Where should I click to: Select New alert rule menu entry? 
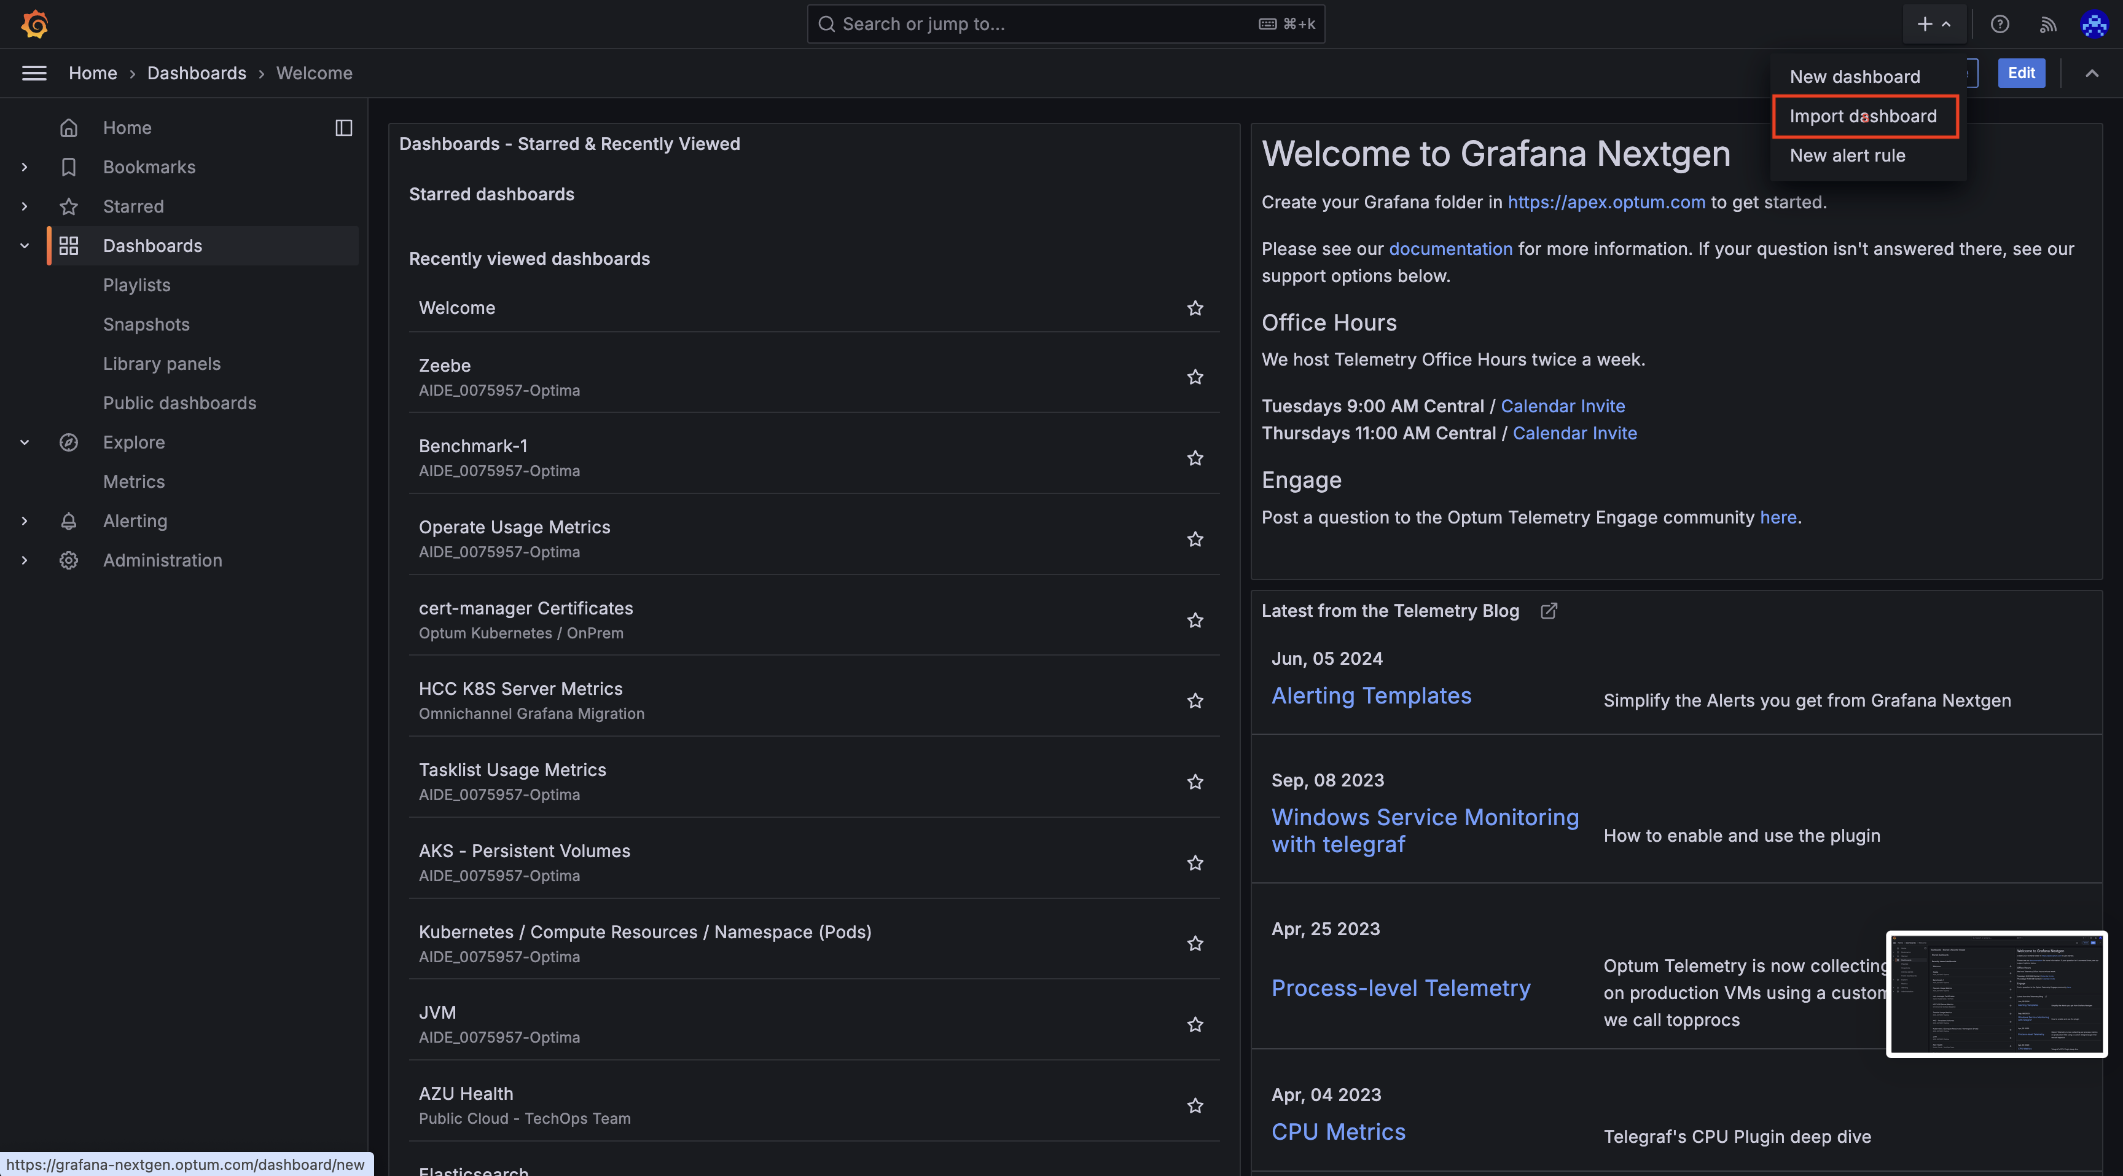[1847, 156]
